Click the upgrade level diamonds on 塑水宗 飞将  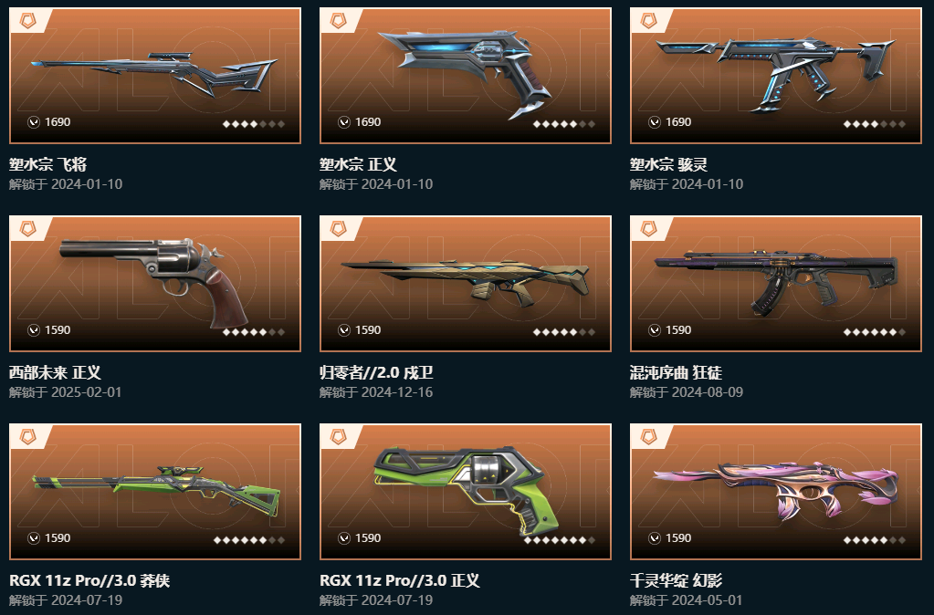(x=254, y=124)
